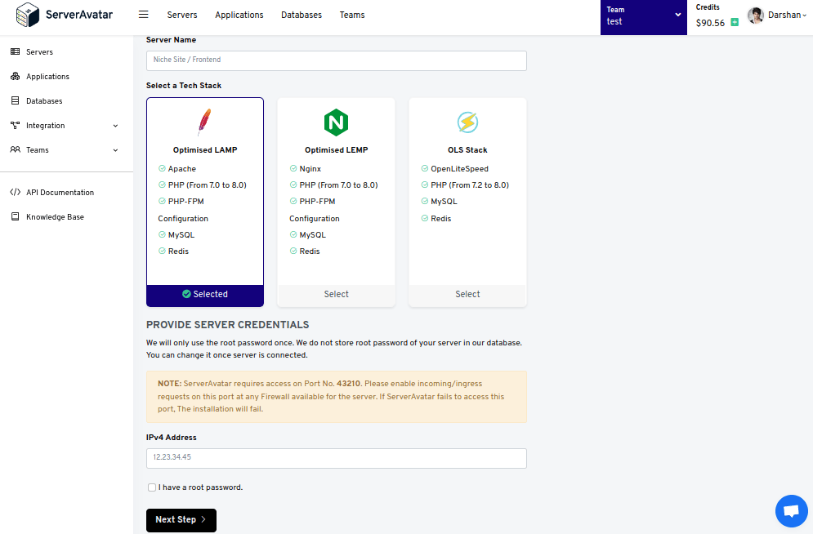Select the OLS Stack
This screenshot has height=534, width=813.
click(467, 295)
